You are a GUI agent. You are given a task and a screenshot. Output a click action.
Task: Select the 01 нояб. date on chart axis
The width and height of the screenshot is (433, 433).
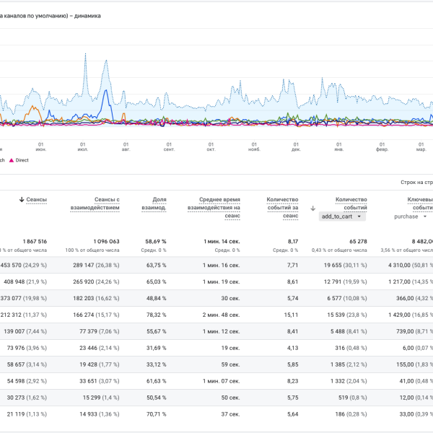[254, 146]
